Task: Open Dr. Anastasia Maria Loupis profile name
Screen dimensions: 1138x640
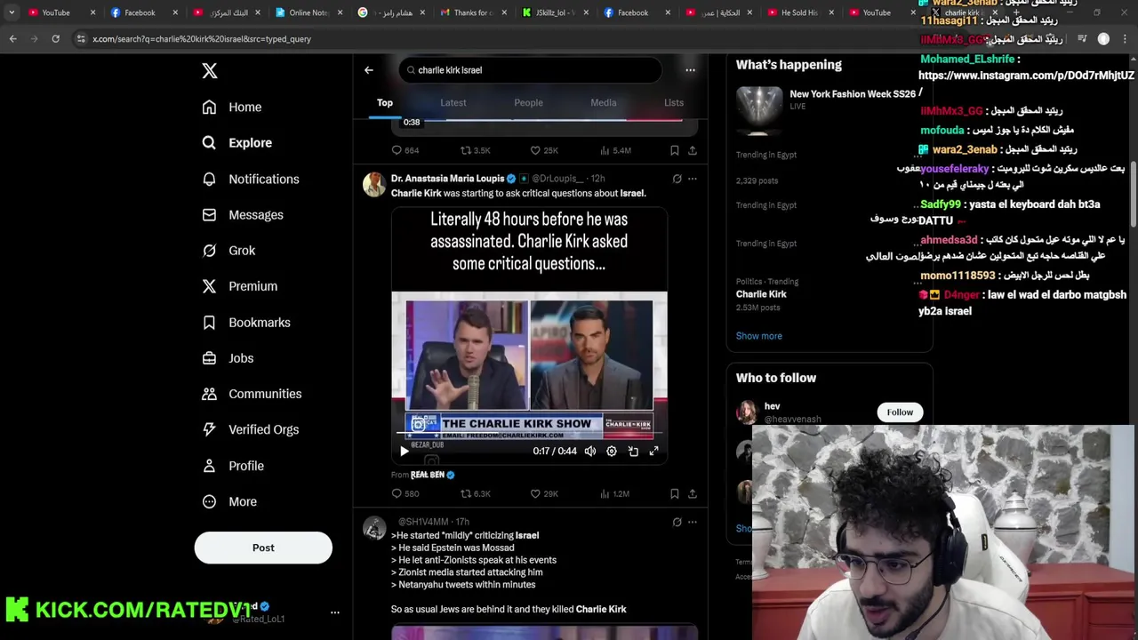Action: click(447, 179)
